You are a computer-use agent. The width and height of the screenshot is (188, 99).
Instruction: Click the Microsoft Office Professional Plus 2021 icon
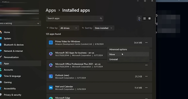[x=51, y=65]
